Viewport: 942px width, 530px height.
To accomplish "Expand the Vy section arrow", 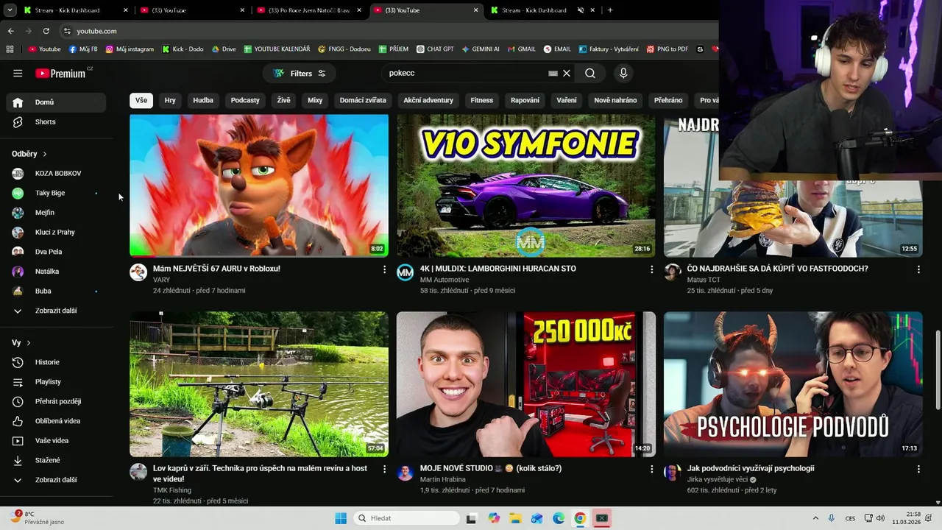I will [x=29, y=343].
